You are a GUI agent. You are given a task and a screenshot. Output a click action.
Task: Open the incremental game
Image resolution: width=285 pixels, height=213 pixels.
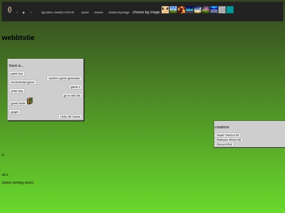point(23,82)
